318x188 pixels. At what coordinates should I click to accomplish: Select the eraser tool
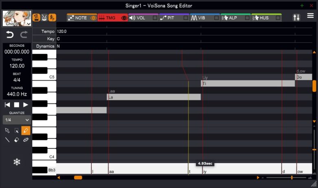point(16,140)
